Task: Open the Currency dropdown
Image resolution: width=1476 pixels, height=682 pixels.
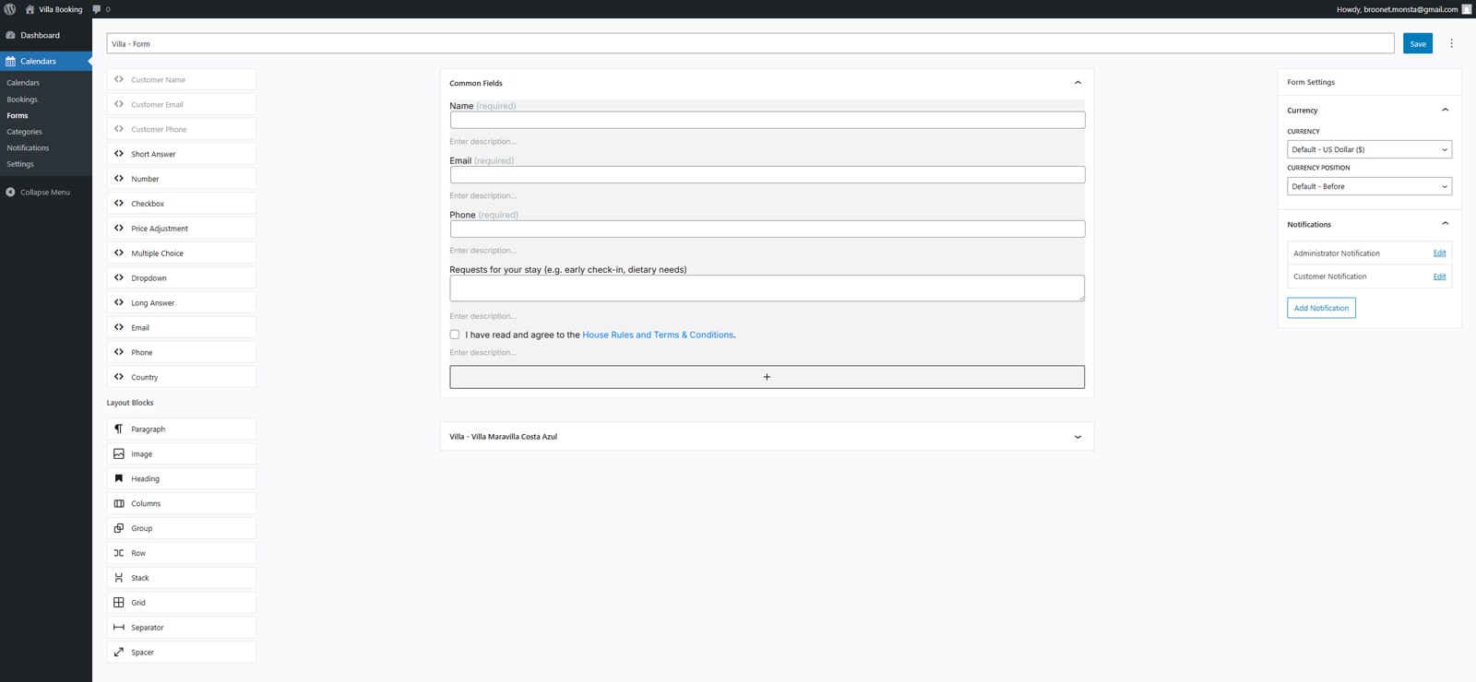Action: (1368, 149)
